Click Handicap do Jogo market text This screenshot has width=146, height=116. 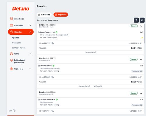pos(46,102)
